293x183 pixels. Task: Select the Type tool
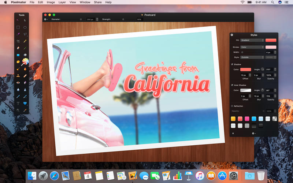[x=18, y=103]
